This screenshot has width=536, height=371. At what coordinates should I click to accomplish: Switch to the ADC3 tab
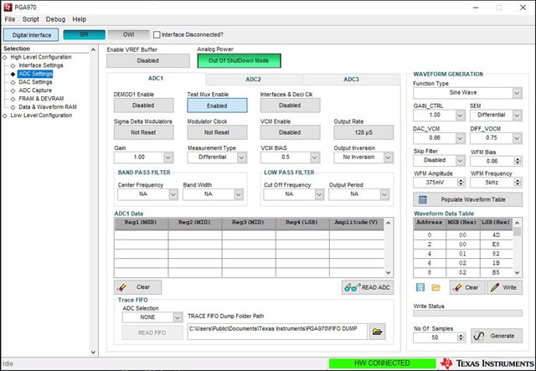351,80
